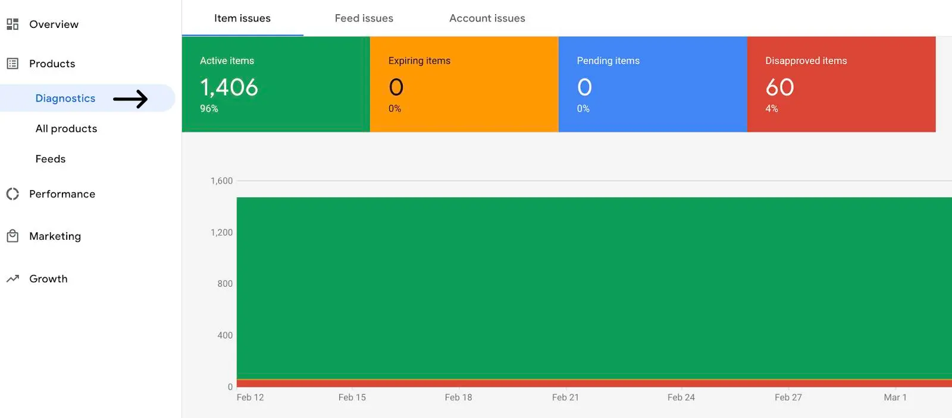952x418 pixels.
Task: Click the Marketing menu label
Action: (x=55, y=236)
